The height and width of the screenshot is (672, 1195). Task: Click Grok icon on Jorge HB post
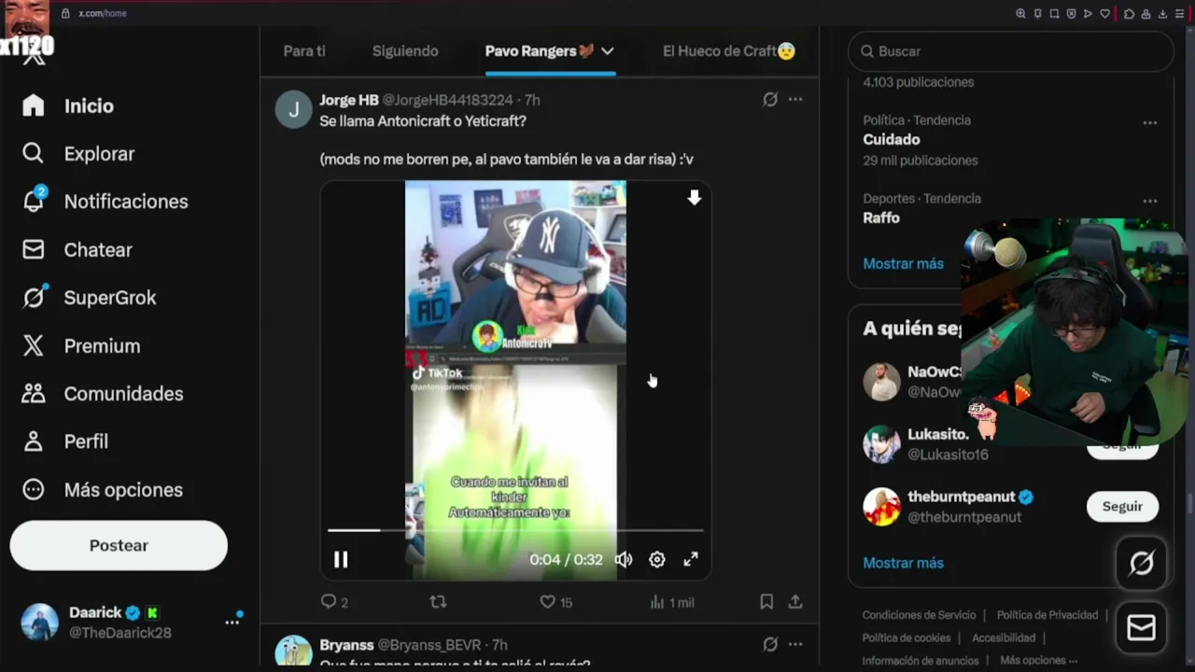click(x=770, y=99)
